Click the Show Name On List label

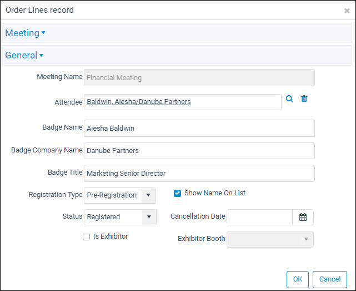pos(215,193)
